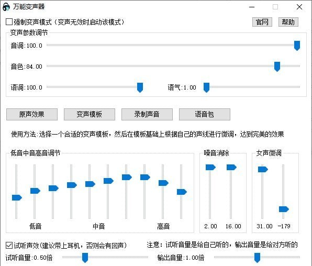Screen dimensions: 312x266
Task: Click the ninth equalizer slider above 高音
Action: pyautogui.click(x=163, y=183)
